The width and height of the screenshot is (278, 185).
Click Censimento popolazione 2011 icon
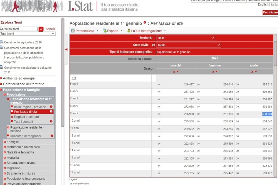click(x=2, y=67)
